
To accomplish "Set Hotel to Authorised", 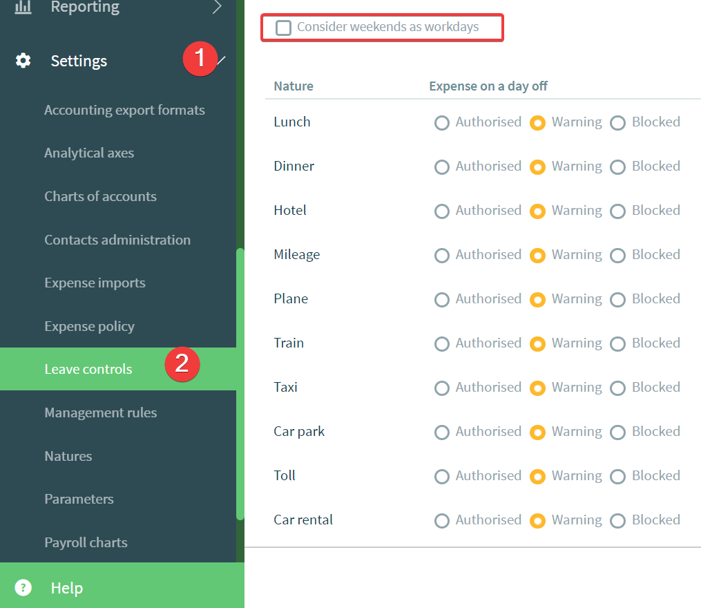I will 442,211.
